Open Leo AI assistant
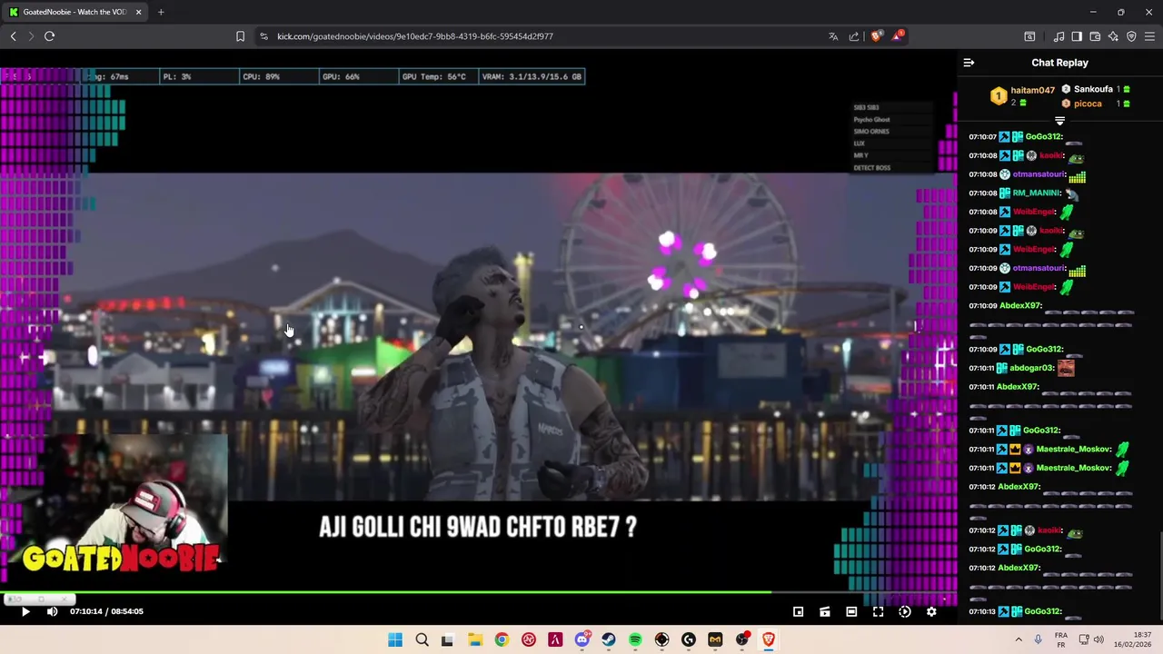The height and width of the screenshot is (654, 1163). click(1113, 36)
